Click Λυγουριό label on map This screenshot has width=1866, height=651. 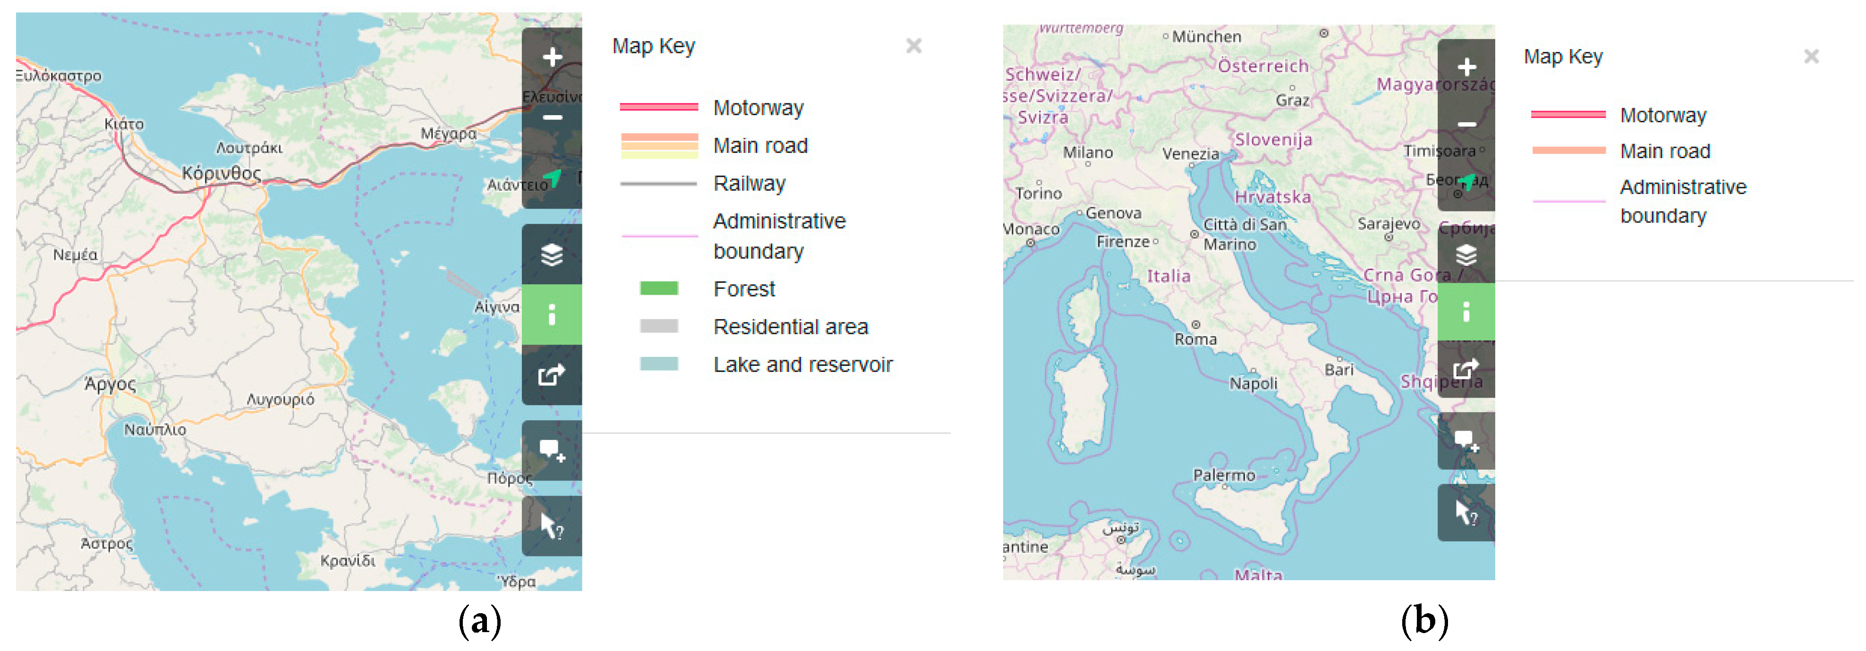281,400
